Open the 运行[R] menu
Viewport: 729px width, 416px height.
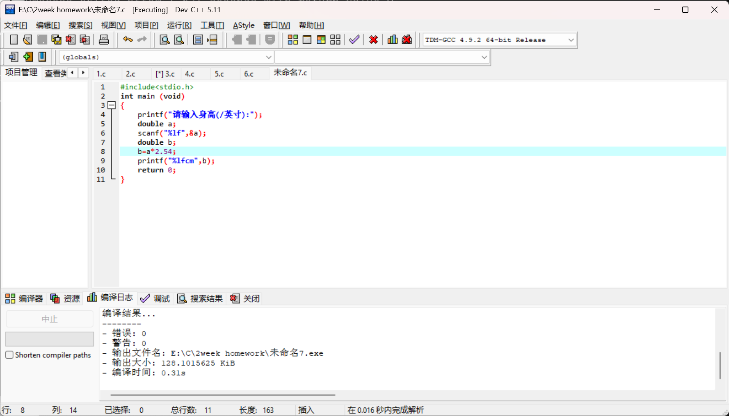coord(179,25)
